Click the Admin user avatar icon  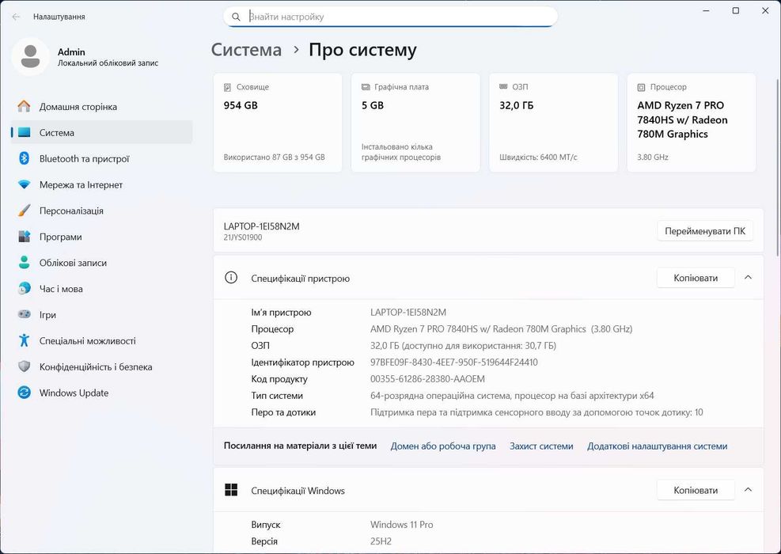point(30,56)
